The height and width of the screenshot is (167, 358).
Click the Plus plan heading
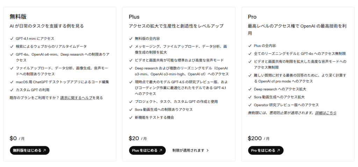coord(134,17)
